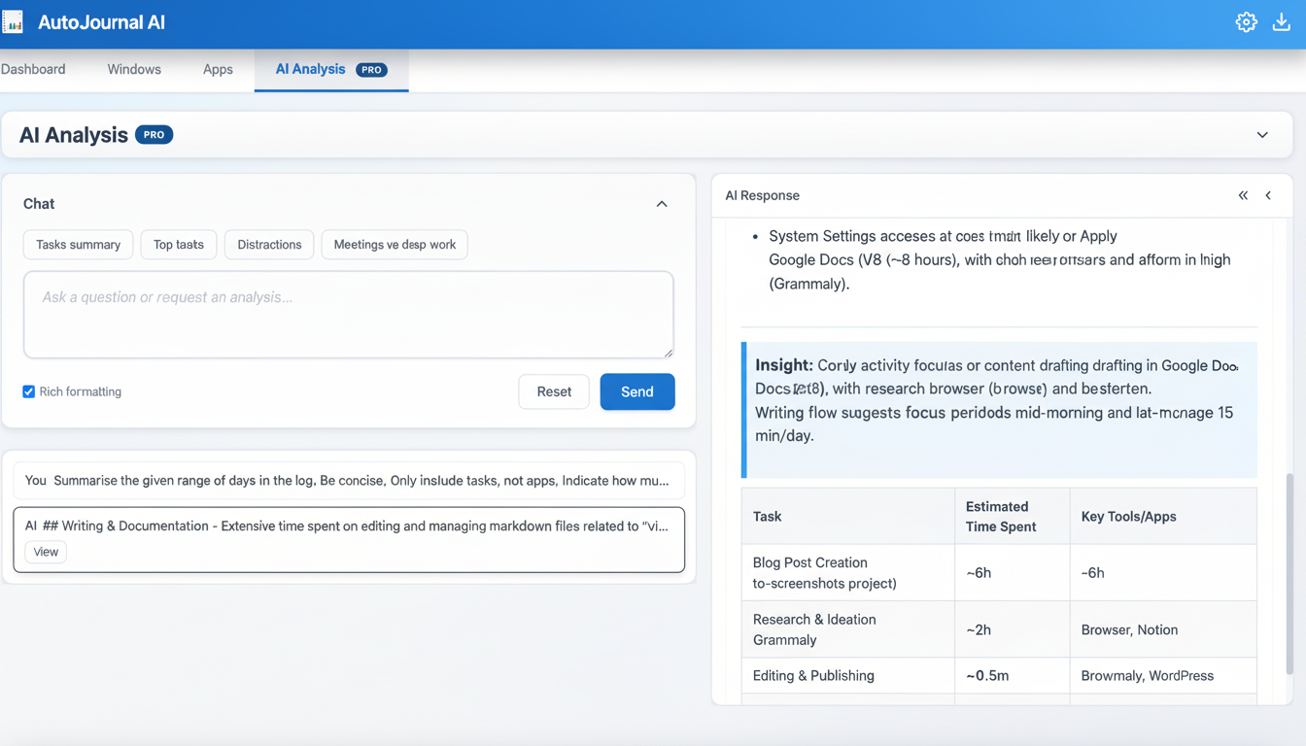The height and width of the screenshot is (746, 1306).
Task: Open the Windows tab
Action: (133, 69)
